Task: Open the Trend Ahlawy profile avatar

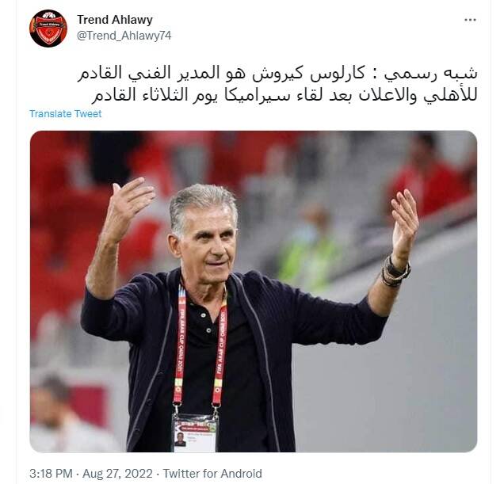Action: pyautogui.click(x=48, y=29)
